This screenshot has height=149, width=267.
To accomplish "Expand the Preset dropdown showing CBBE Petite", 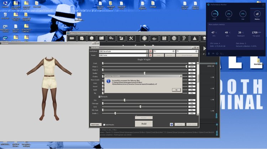I will point(147,55).
